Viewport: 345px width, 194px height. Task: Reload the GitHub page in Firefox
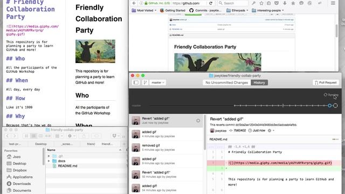click(x=211, y=3)
